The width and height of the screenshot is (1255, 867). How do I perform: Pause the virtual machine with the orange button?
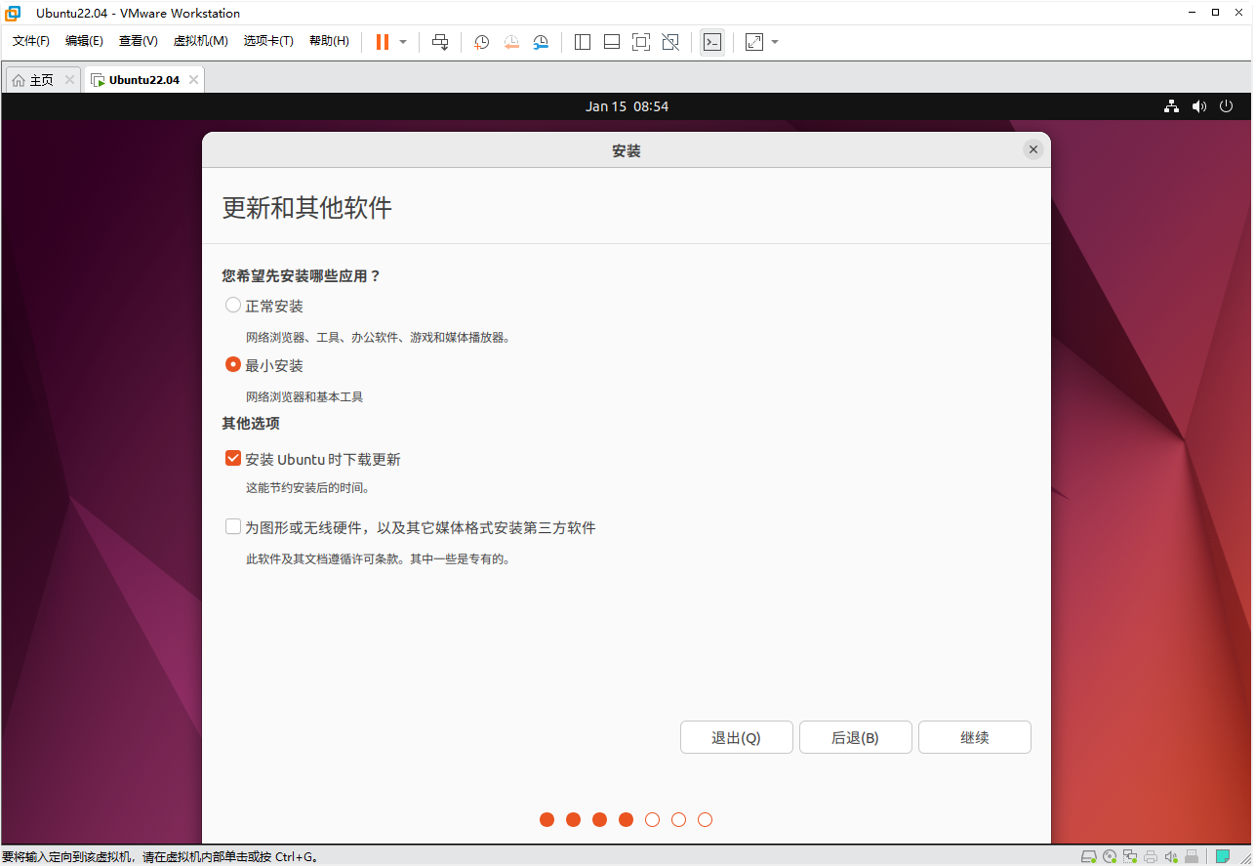tap(383, 42)
